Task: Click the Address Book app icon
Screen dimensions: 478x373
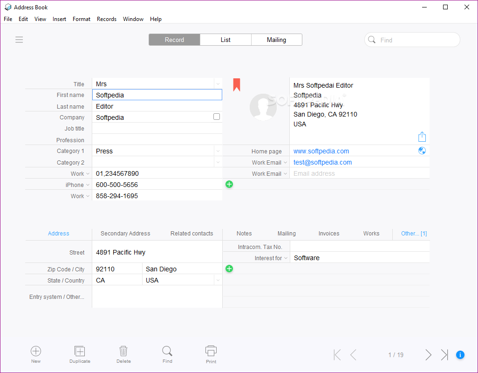Action: 8,7
